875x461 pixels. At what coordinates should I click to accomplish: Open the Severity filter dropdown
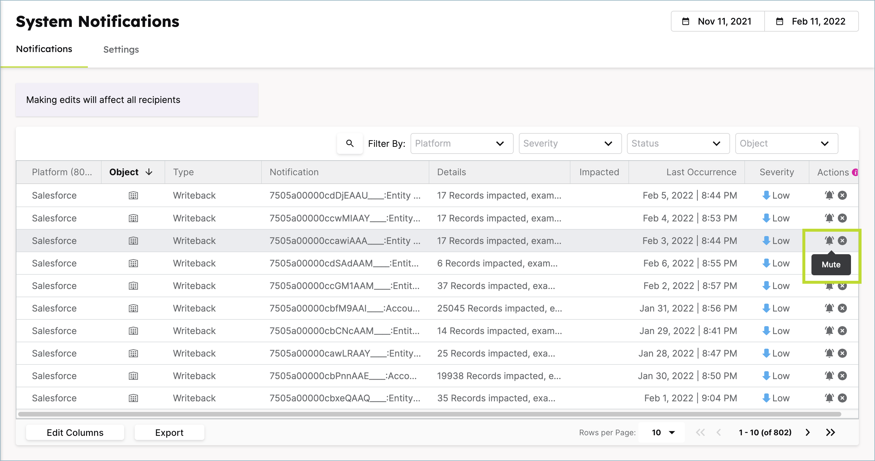[570, 144]
